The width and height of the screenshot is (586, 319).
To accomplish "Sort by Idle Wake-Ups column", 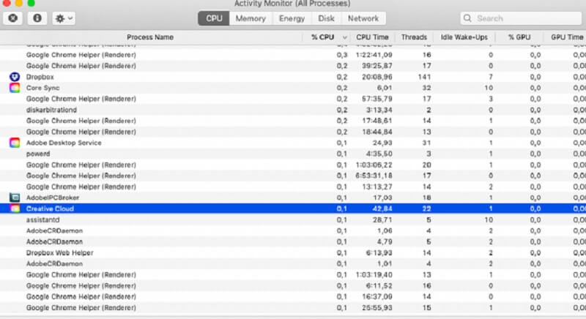I will point(464,37).
